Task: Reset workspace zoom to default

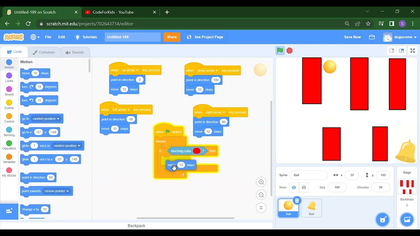Action: click(261, 207)
